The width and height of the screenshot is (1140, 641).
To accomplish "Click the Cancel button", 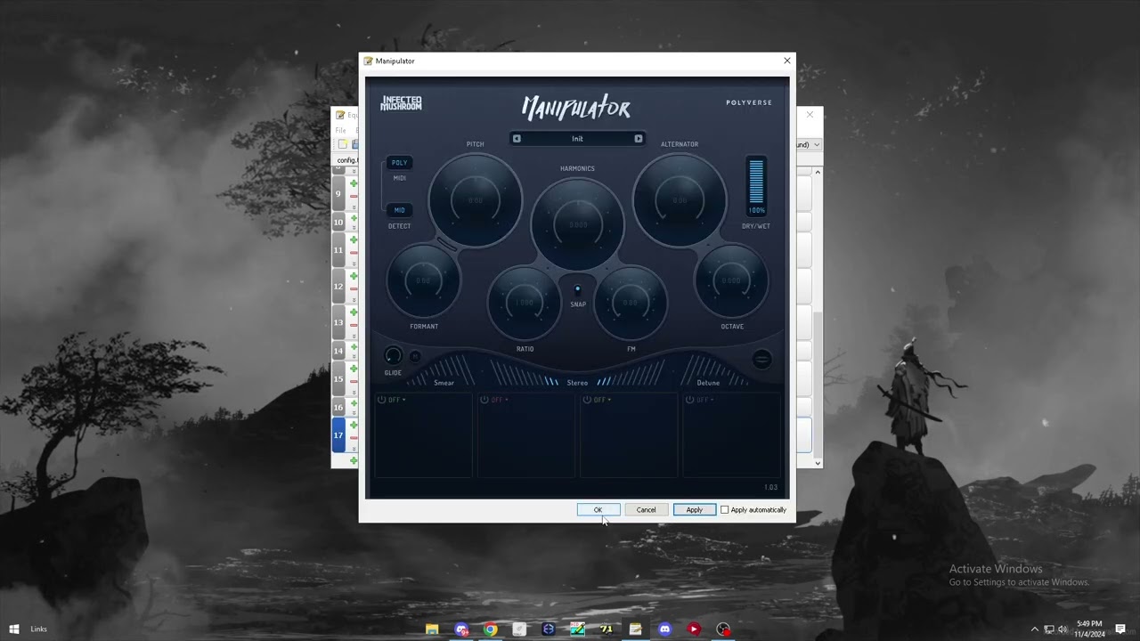I will [646, 510].
